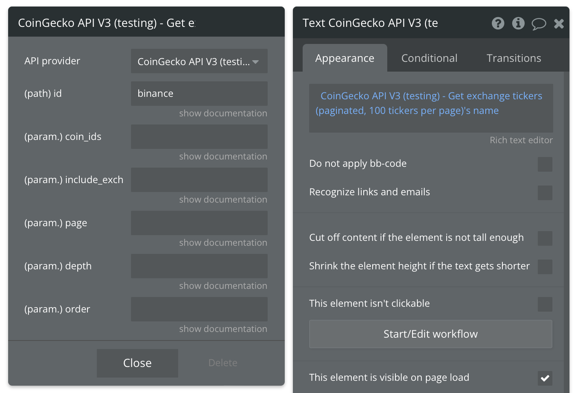Screen dimensions: 576x393
Task: Open the help question mark icon
Action: (x=498, y=23)
